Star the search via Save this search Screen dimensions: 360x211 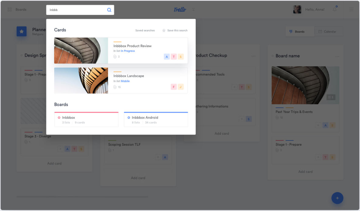point(175,30)
